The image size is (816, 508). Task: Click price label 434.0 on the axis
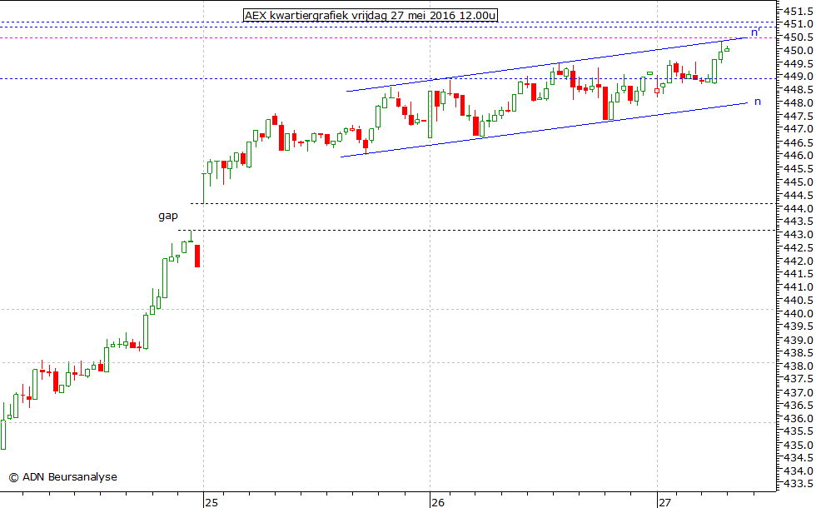pyautogui.click(x=799, y=471)
